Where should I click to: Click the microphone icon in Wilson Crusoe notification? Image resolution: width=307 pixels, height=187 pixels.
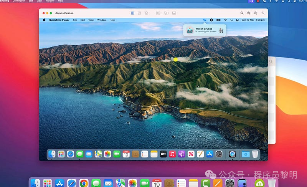[221, 30]
